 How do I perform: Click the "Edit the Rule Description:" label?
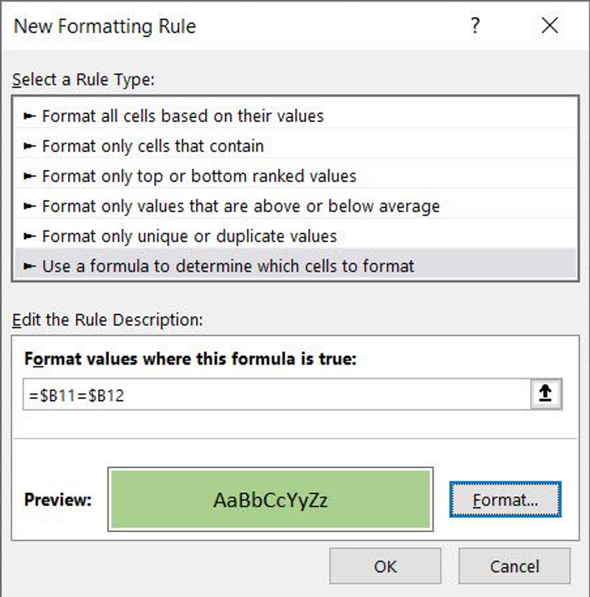click(107, 320)
